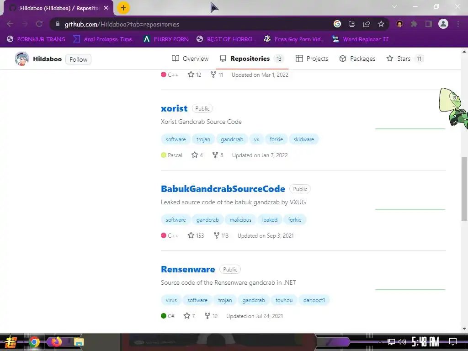The width and height of the screenshot is (468, 351).
Task: Click the scrollbar down arrow
Action: (464, 328)
